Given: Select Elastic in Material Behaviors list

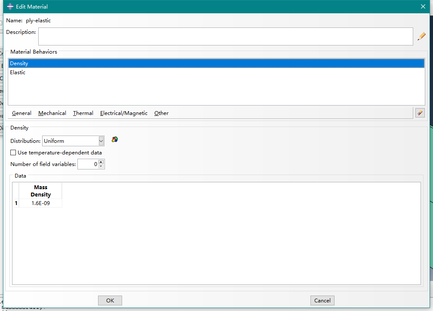Looking at the screenshot, I should click(x=18, y=72).
